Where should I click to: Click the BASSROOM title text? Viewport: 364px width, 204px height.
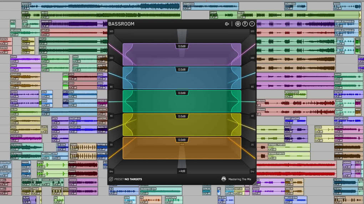click(121, 24)
